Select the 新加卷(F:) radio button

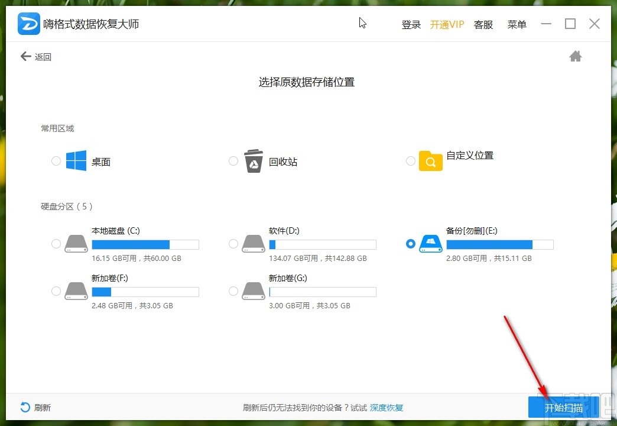point(56,291)
